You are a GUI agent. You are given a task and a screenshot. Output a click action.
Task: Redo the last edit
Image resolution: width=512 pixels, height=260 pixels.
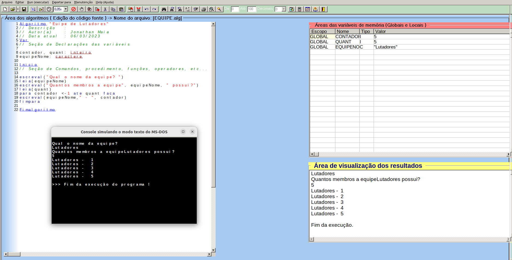click(x=154, y=9)
